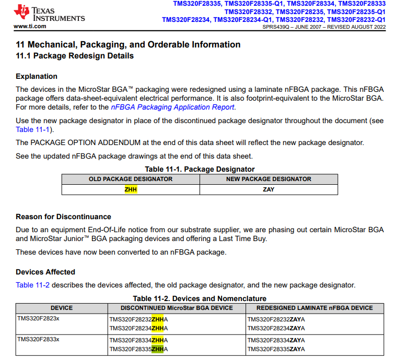This screenshot has height=359, width=397.
Task: Click the TMS320F2833x device cell
Action: pyautogui.click(x=62, y=345)
